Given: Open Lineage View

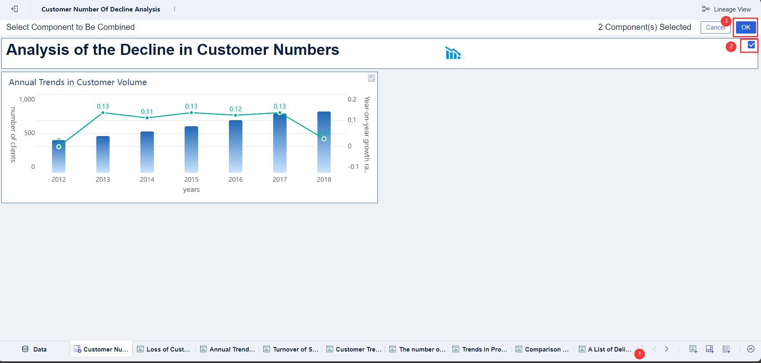Looking at the screenshot, I should (x=726, y=9).
